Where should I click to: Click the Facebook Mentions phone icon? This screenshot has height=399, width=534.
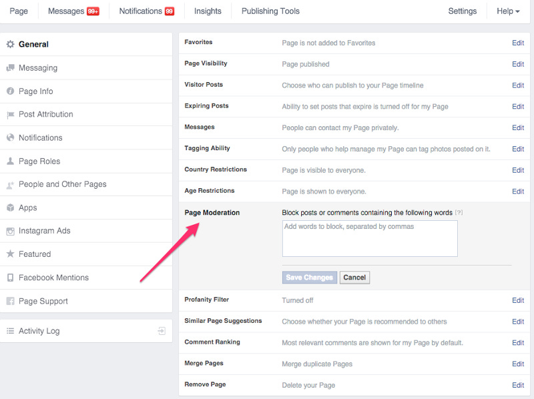click(x=11, y=278)
